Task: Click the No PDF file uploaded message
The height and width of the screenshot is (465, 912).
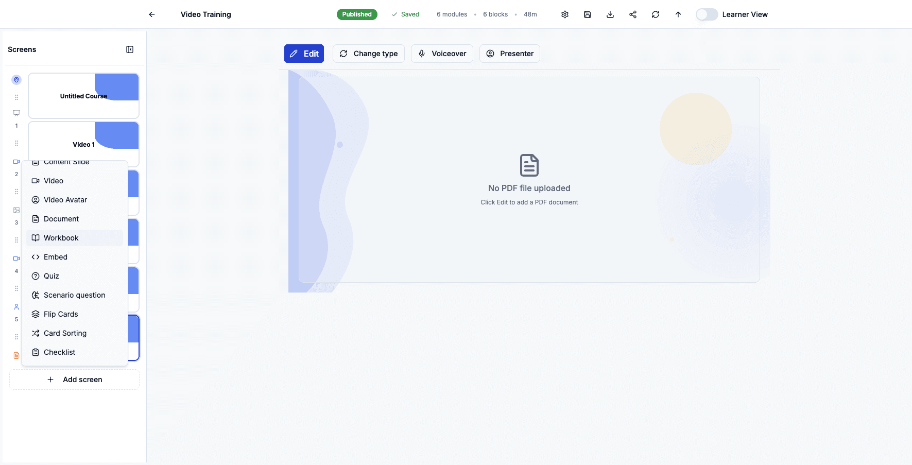Action: point(529,188)
